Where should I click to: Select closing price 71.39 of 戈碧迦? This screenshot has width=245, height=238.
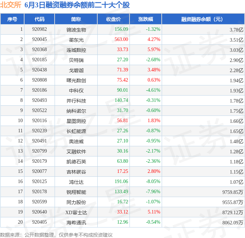tap(122, 70)
